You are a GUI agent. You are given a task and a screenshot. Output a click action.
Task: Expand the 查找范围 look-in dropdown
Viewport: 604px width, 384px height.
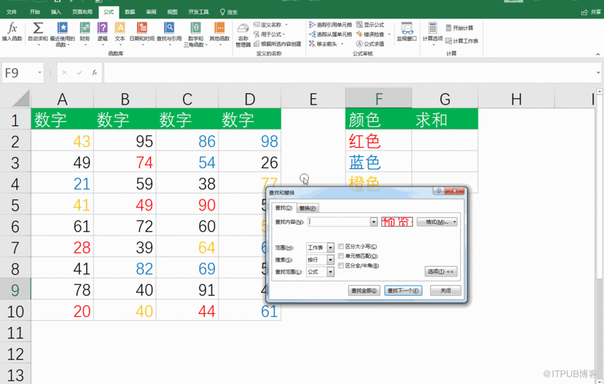[331, 272]
